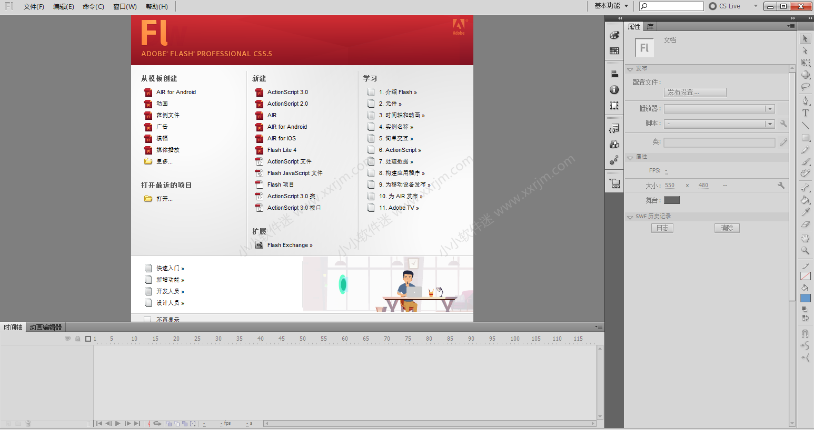The height and width of the screenshot is (430, 814).
Task: Toggle onion skin outlines button
Action: tap(177, 423)
